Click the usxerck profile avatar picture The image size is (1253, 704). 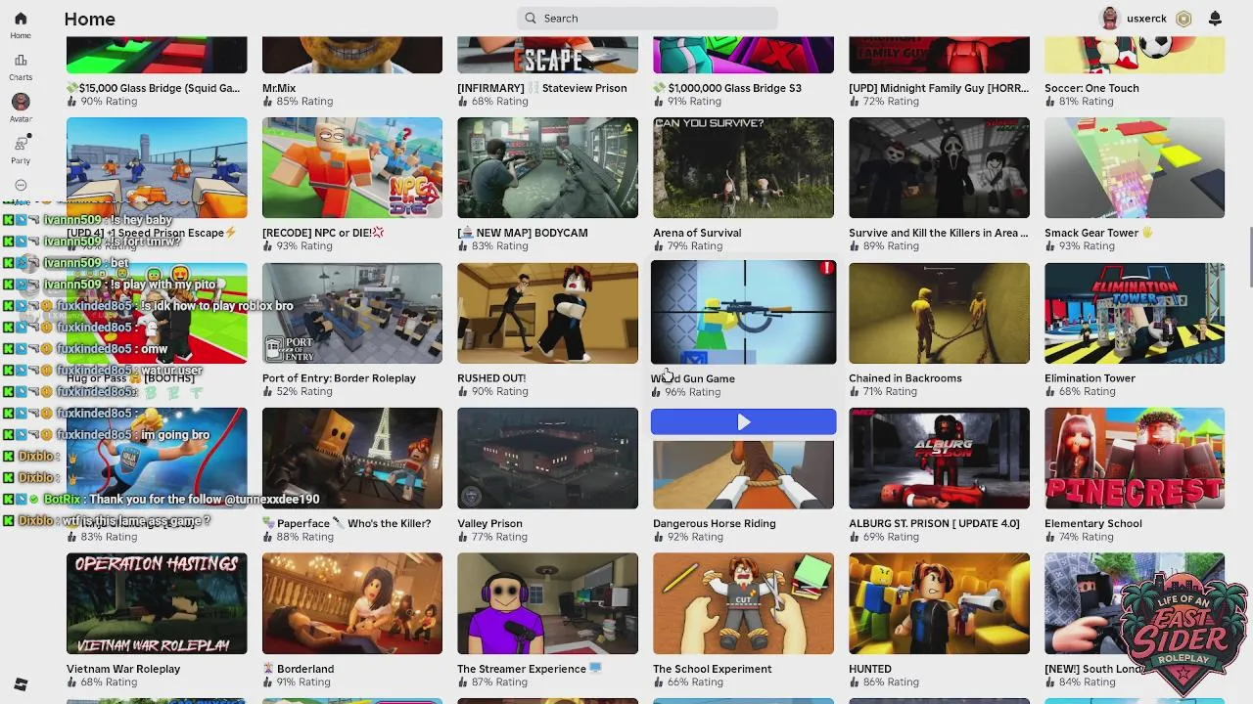coord(1109,19)
